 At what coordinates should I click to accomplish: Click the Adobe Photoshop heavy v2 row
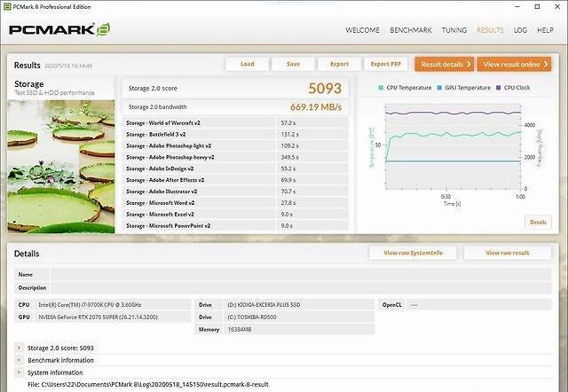click(236, 157)
